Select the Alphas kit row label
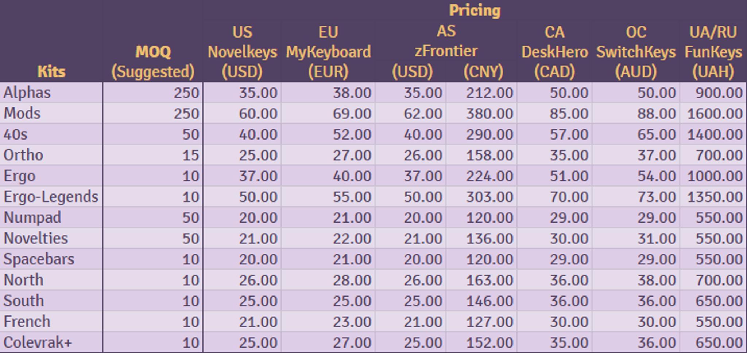Screen dimensions: 747x353 (27, 93)
